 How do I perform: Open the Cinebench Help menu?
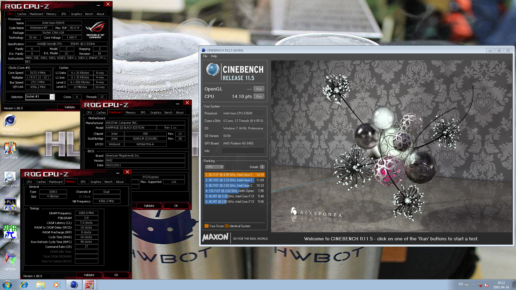click(x=214, y=56)
